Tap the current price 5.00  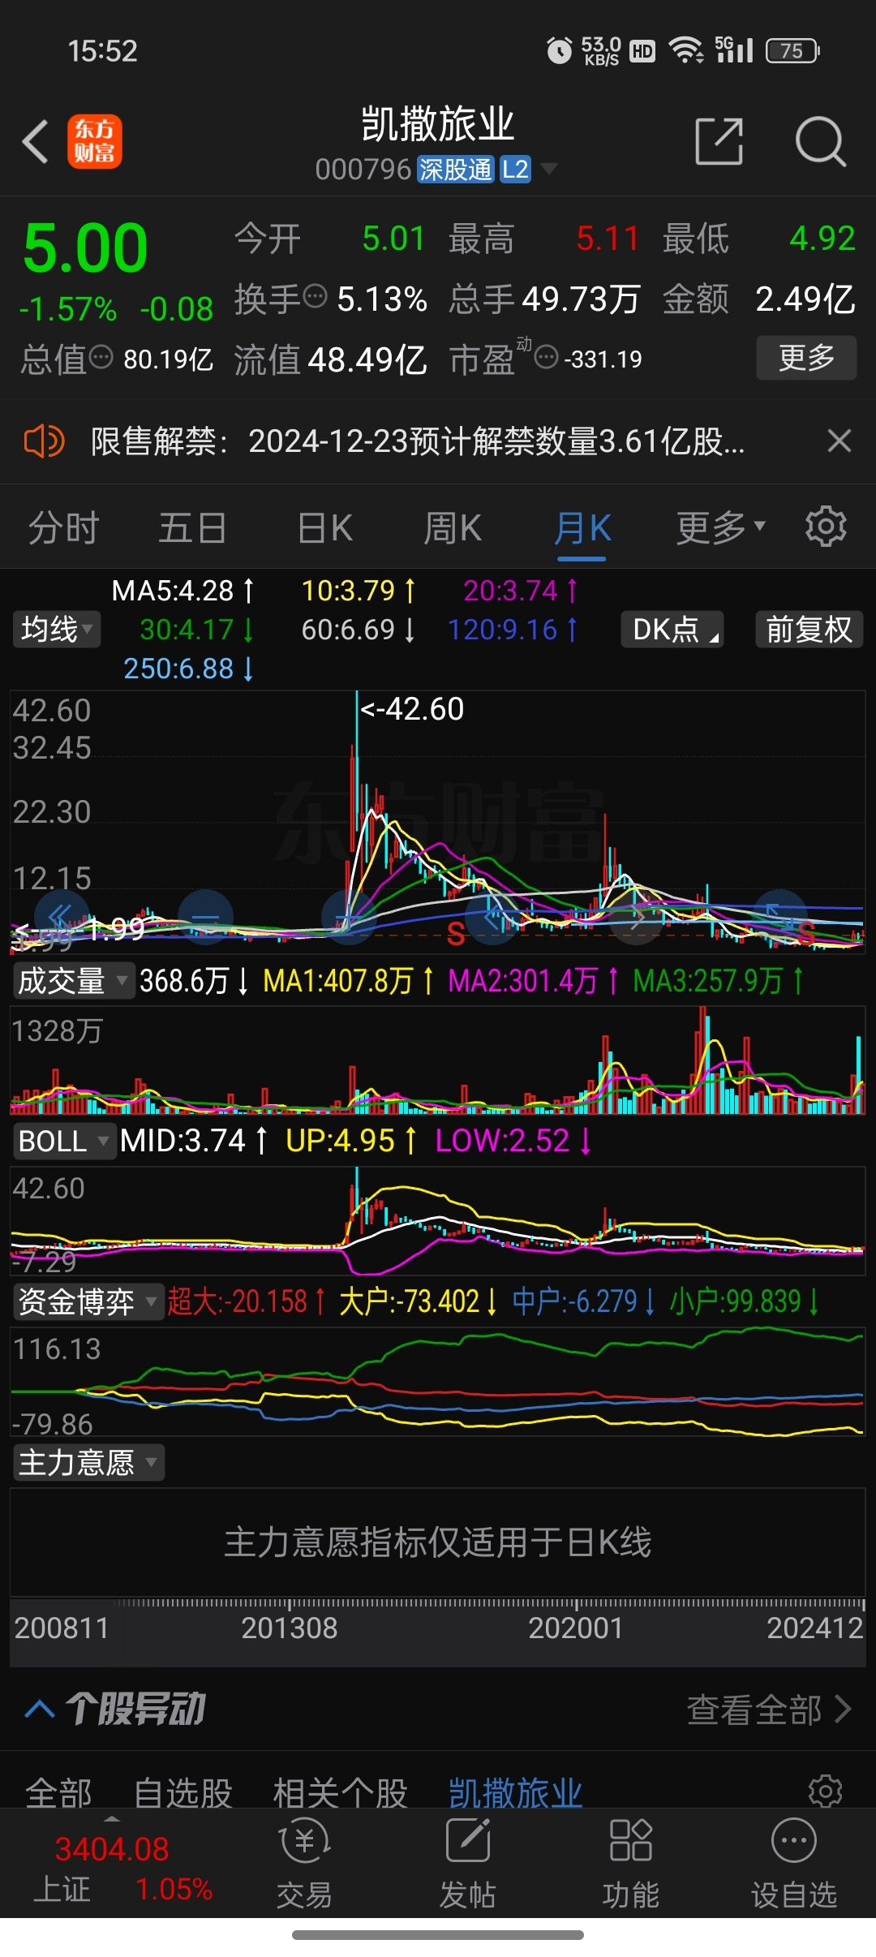(85, 247)
